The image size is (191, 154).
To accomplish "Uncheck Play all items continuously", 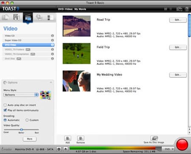I will [5, 110].
